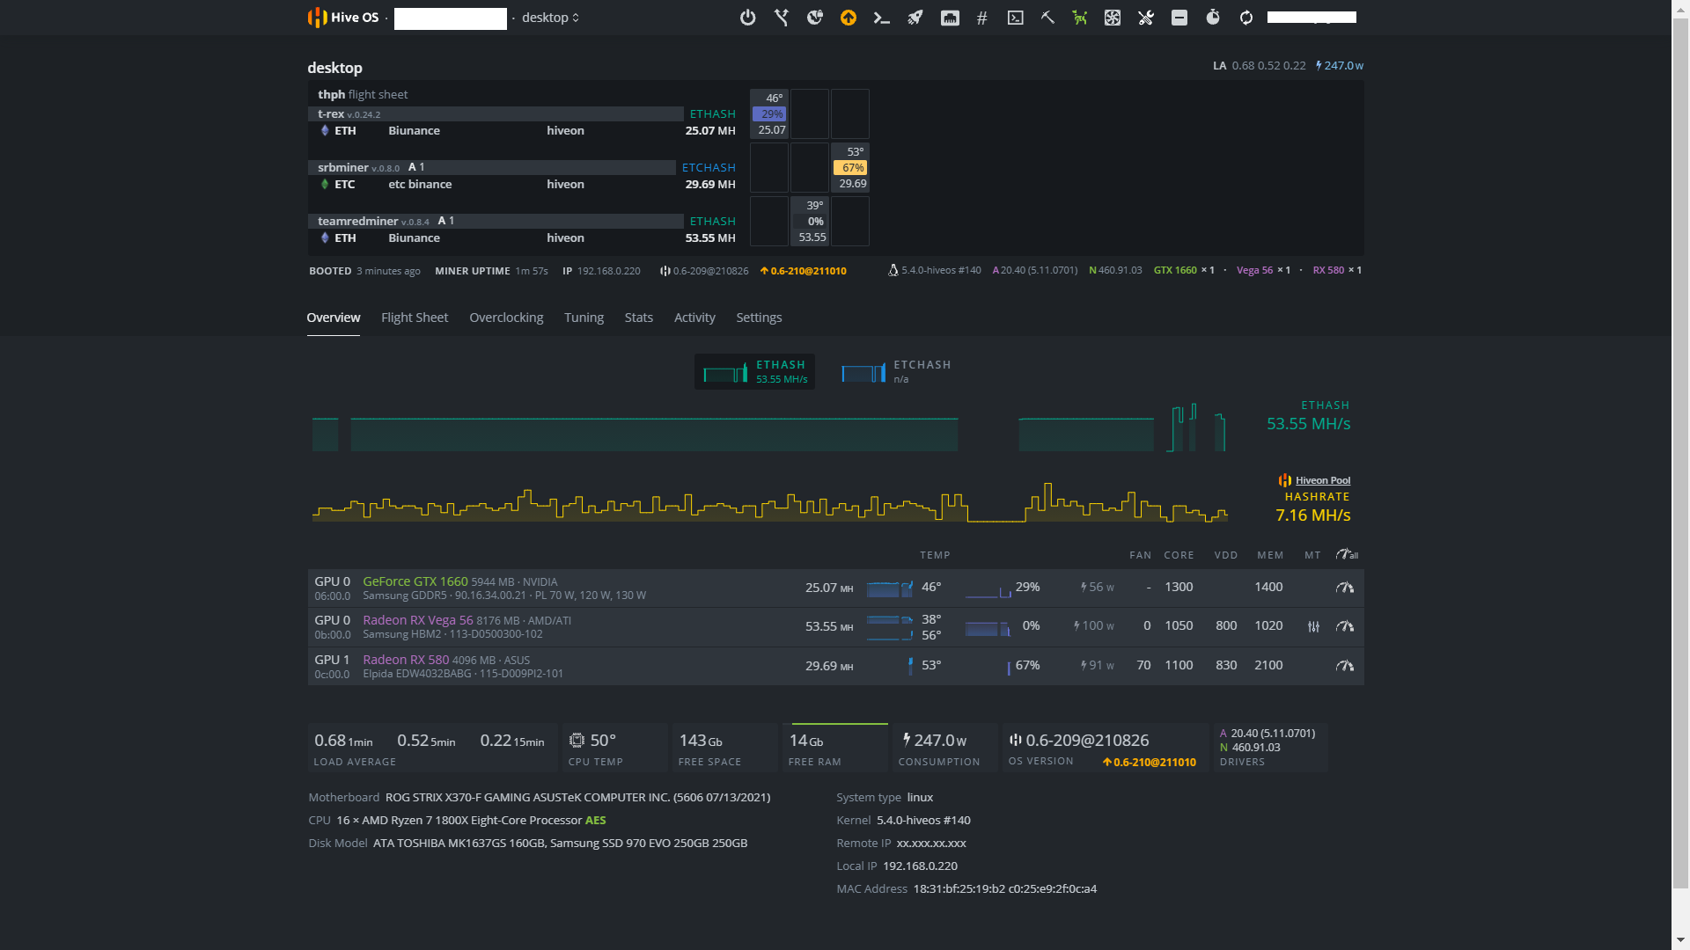The width and height of the screenshot is (1690, 950).
Task: Expand the desktop worker selector dropdown
Action: pyautogui.click(x=550, y=18)
